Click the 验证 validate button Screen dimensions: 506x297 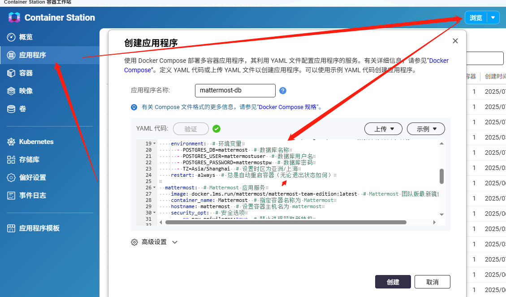(191, 129)
